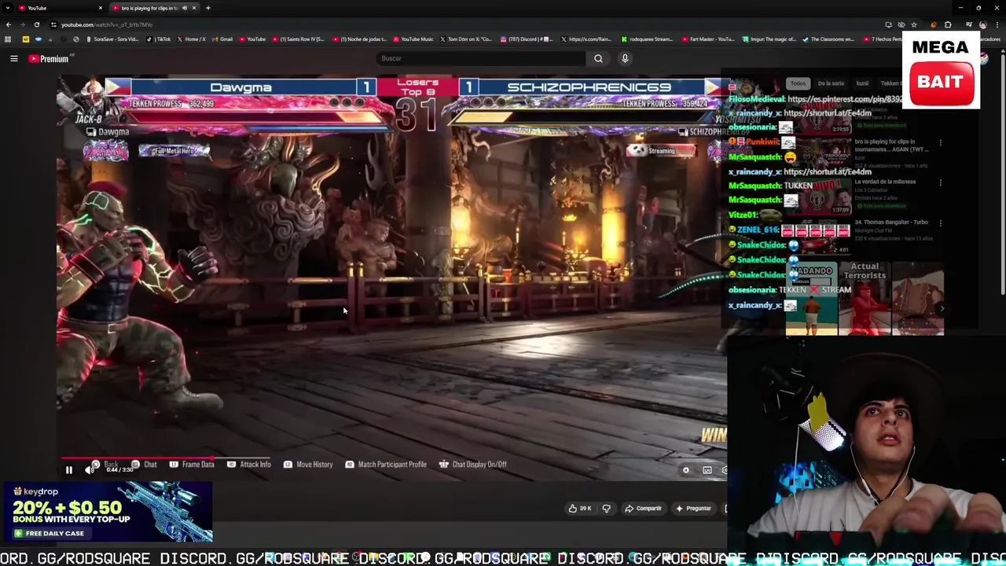Open 'La verdad de la milanesa' video
Viewport: 1006px width, 566px height.
885,182
